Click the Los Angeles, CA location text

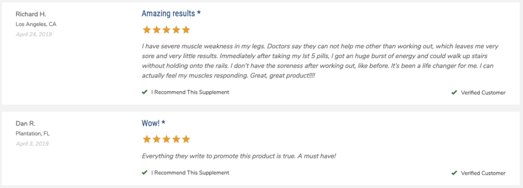(x=36, y=24)
